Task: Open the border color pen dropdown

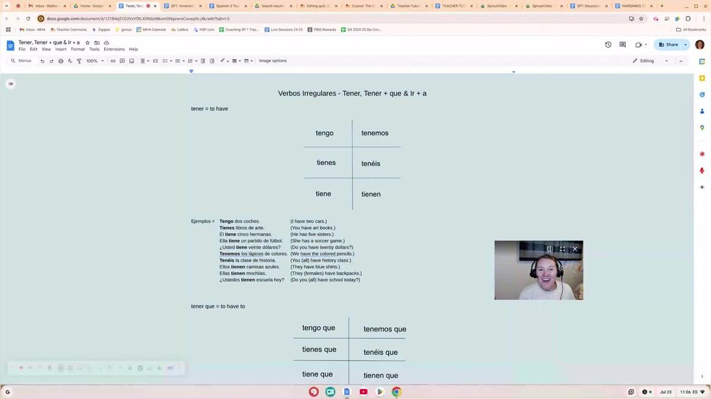Action: point(225,61)
